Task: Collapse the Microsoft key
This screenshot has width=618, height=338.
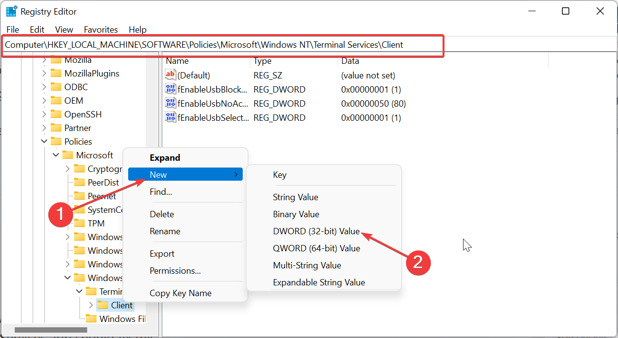Action: point(56,155)
